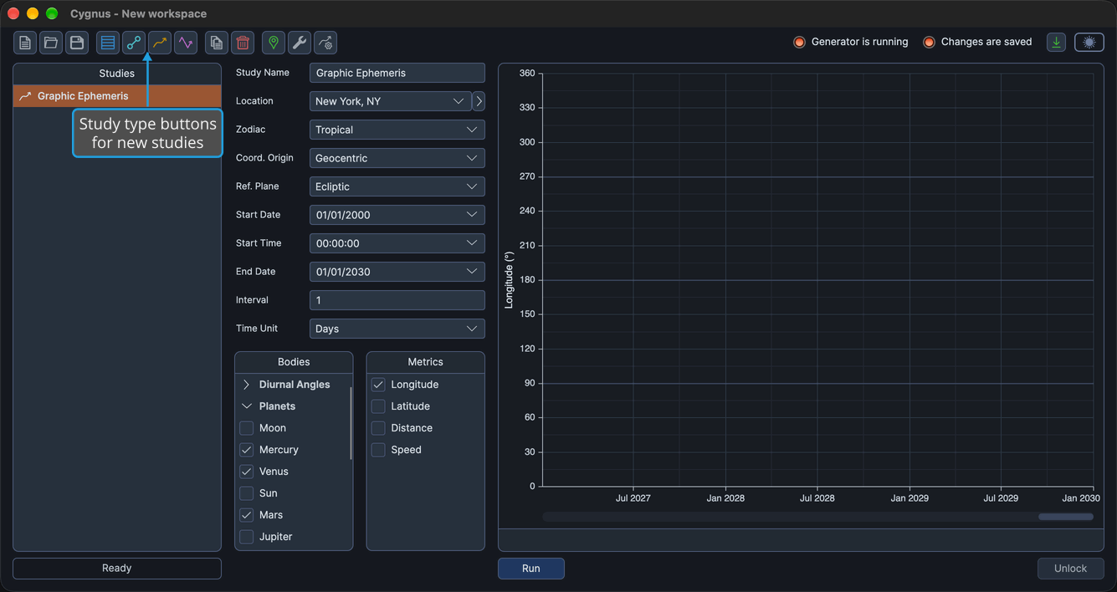Enable the Jupiter checkbox
Viewport: 1117px width, 592px height.
[247, 537]
